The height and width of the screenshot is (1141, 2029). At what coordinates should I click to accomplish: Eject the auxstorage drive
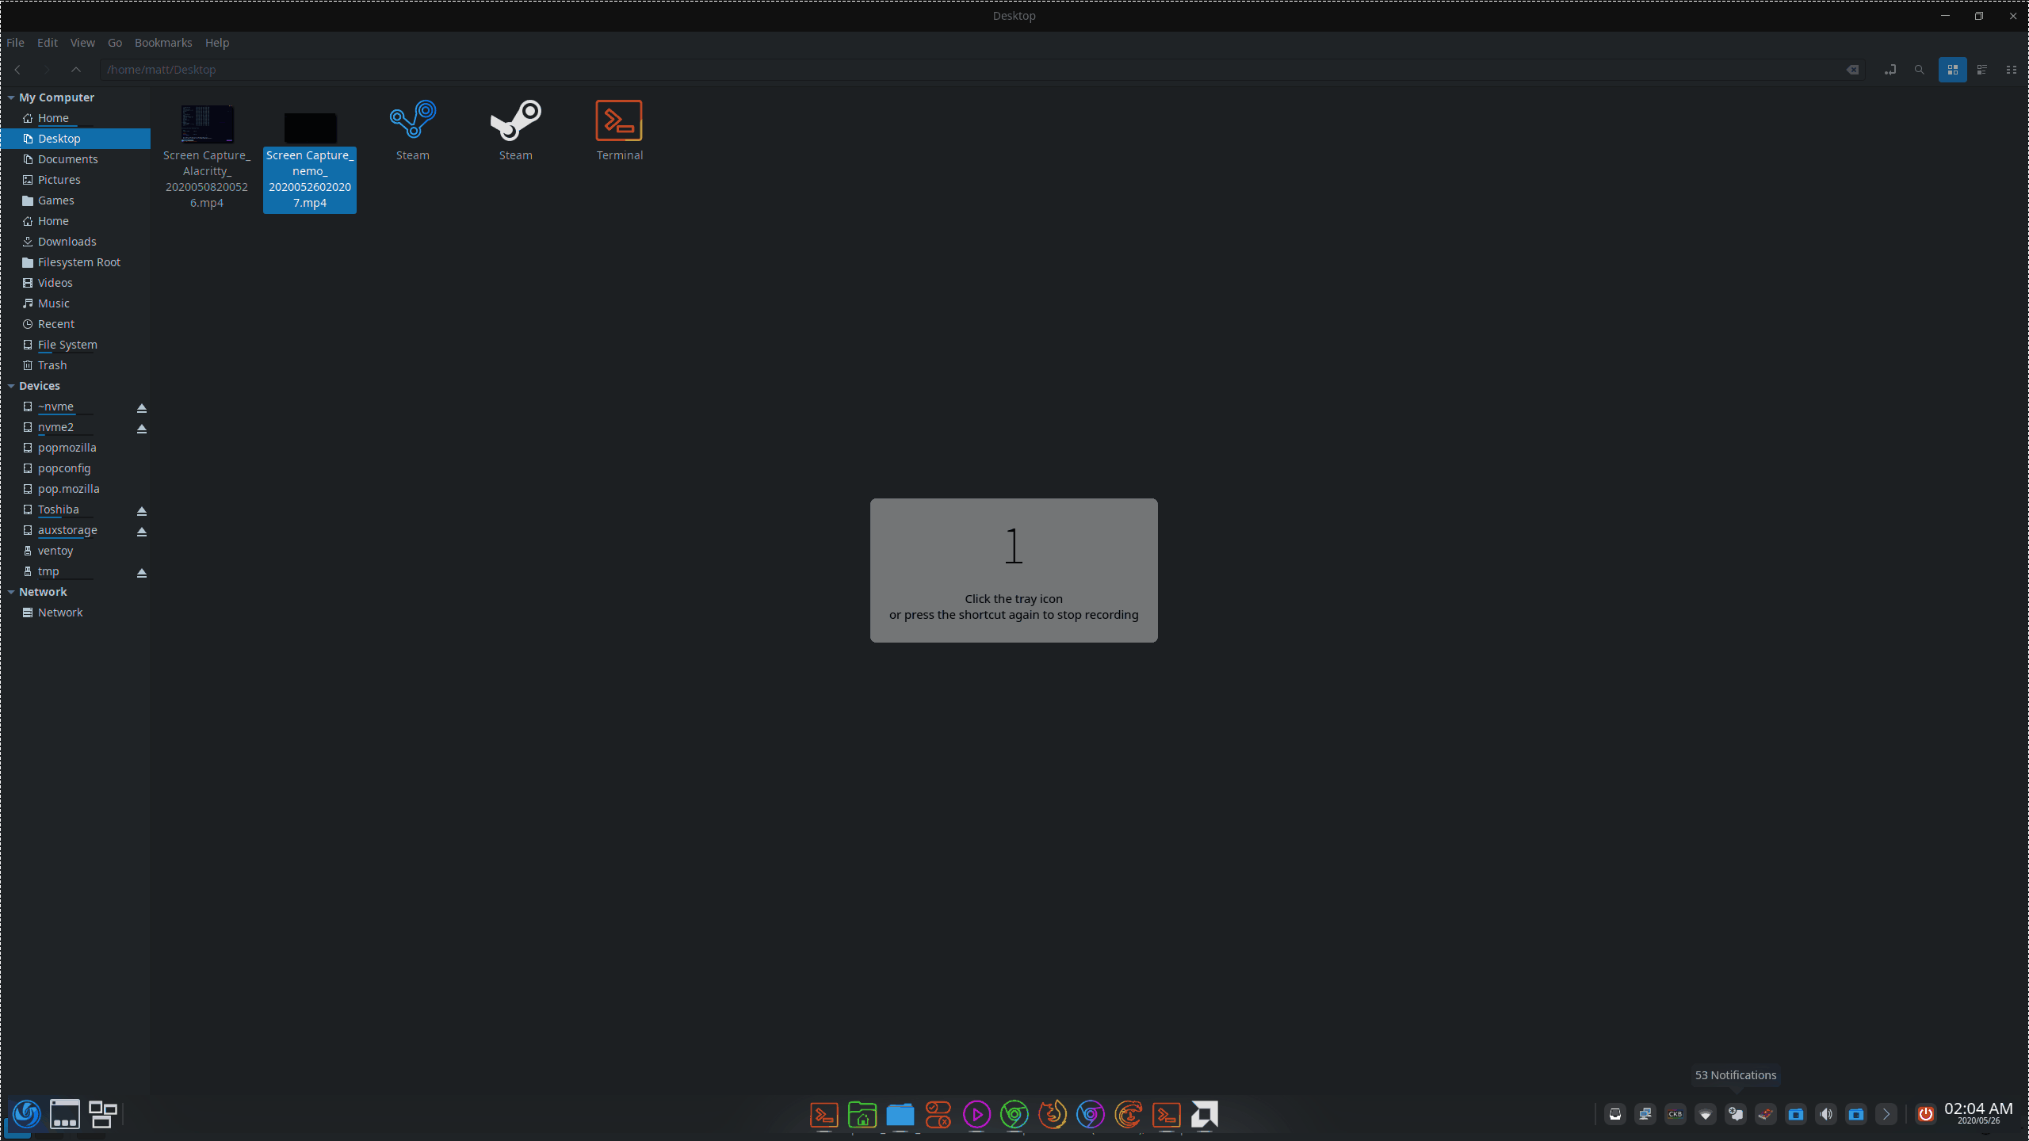click(142, 531)
